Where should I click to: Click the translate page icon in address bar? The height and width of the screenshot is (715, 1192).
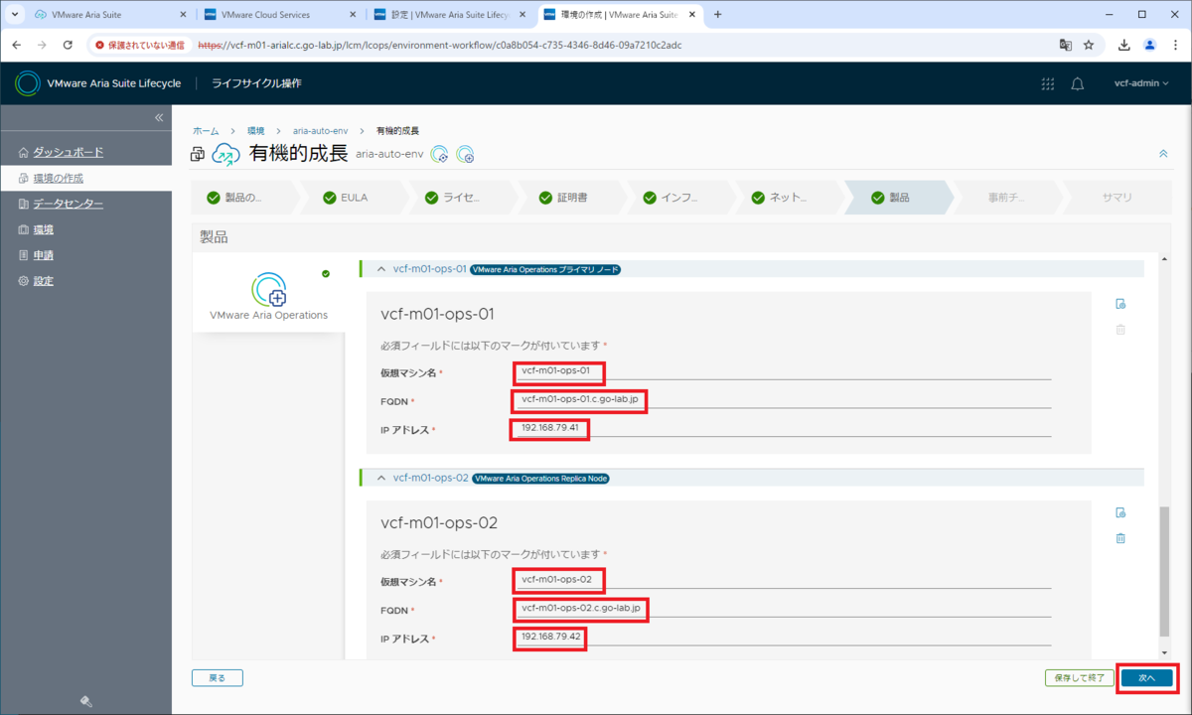1065,45
